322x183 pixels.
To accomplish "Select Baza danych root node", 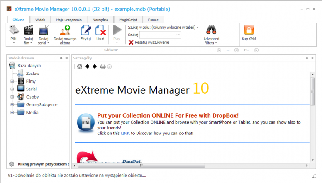I will 29,66.
